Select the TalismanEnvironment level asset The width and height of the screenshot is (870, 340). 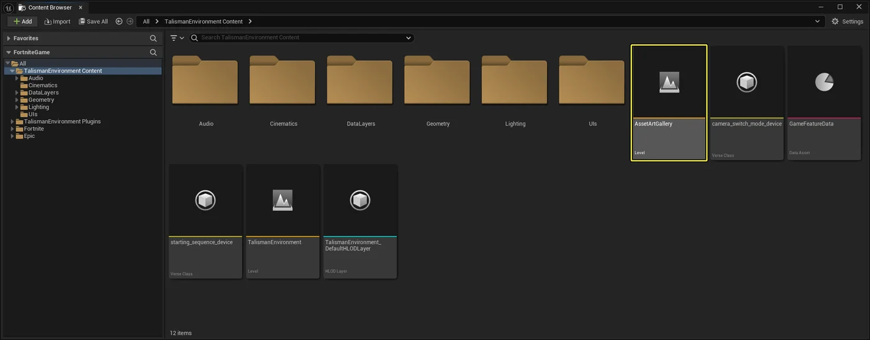pyautogui.click(x=283, y=221)
